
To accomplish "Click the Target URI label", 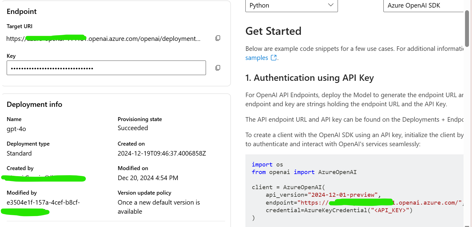I will [x=19, y=26].
